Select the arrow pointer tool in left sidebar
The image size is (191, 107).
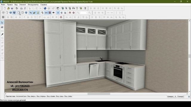2,23
